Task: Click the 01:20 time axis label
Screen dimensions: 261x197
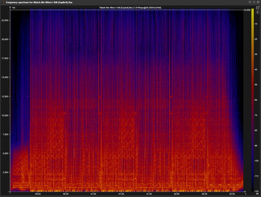Action: pos(121,194)
